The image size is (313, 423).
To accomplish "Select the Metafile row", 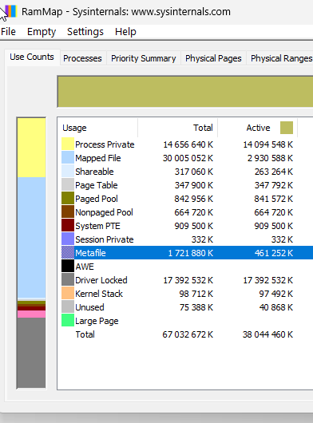I will coord(187,253).
